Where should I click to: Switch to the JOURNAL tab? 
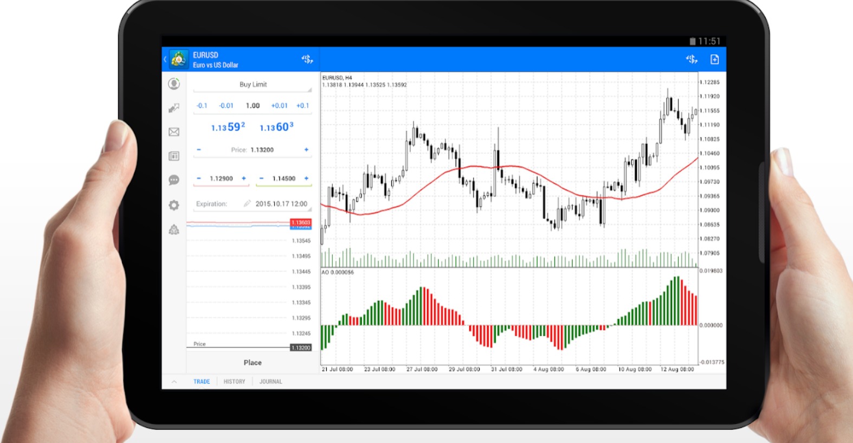[x=270, y=382]
